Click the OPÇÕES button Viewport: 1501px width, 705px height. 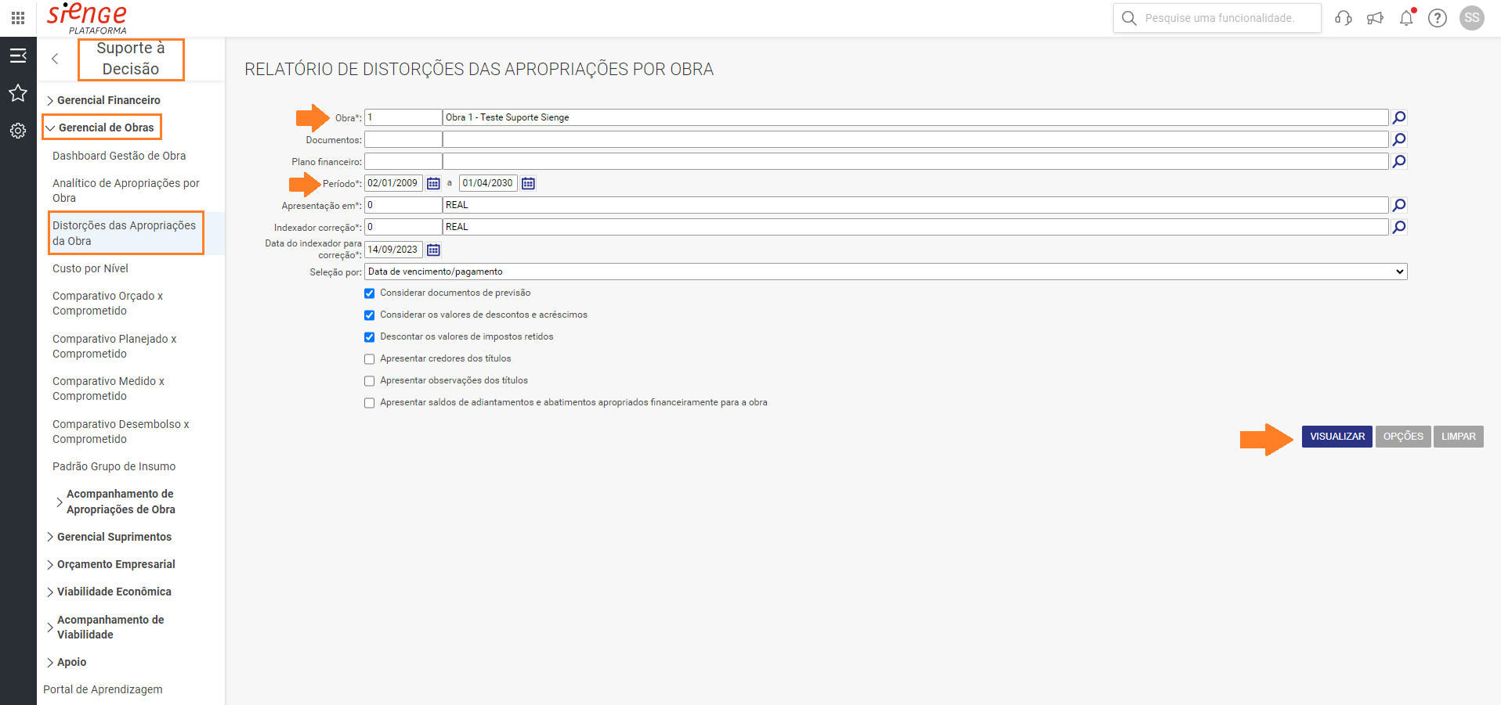(1403, 437)
